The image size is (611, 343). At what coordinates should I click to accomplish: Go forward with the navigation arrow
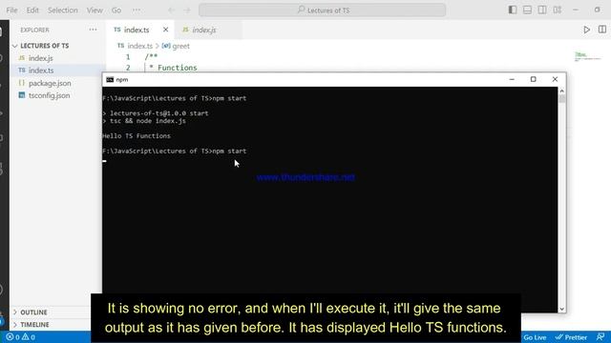pyautogui.click(x=187, y=10)
